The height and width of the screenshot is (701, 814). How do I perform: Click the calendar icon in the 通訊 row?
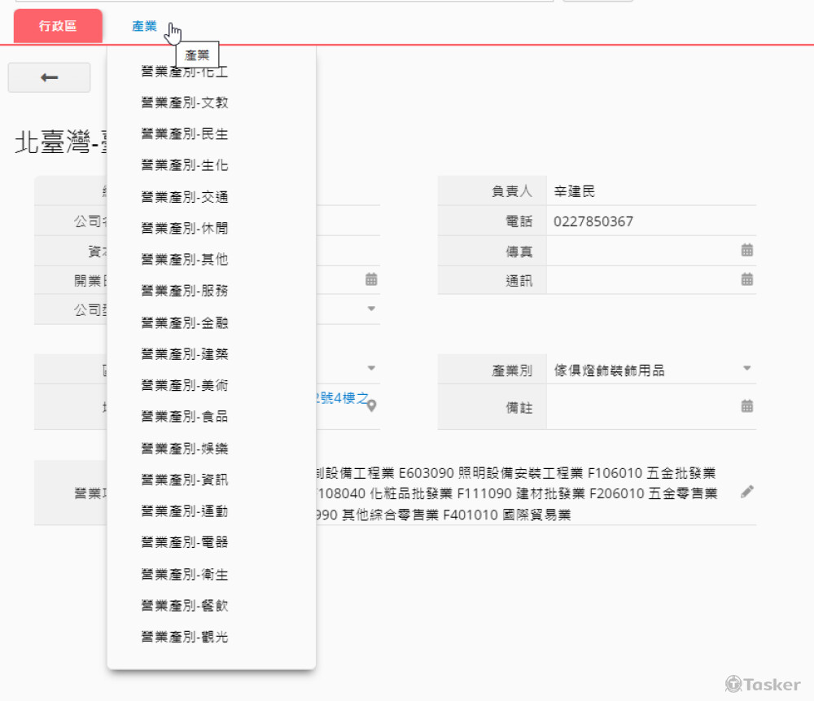[746, 279]
